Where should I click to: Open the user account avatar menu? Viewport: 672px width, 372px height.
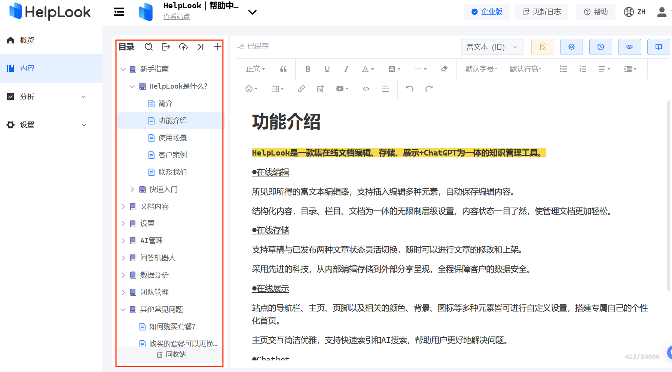click(662, 12)
